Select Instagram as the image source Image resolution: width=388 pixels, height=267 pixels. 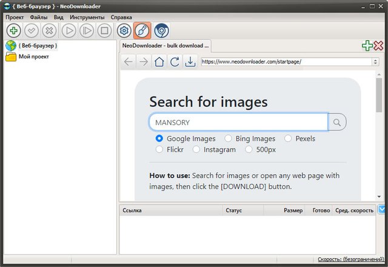click(196, 149)
